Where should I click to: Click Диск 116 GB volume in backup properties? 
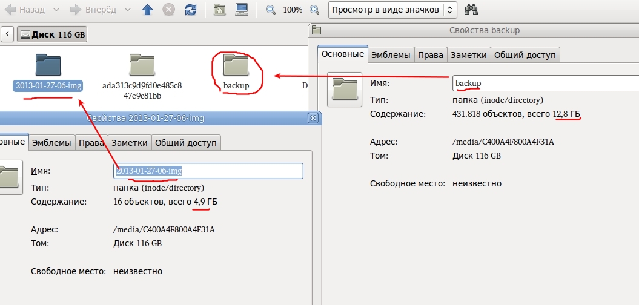point(477,156)
